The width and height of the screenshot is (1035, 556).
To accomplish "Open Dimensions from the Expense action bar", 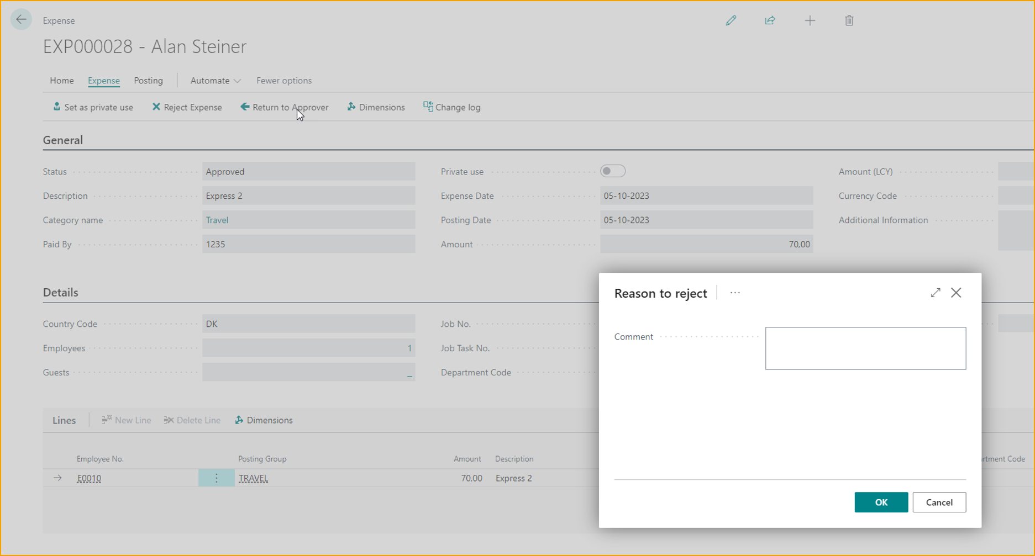I will click(x=376, y=107).
